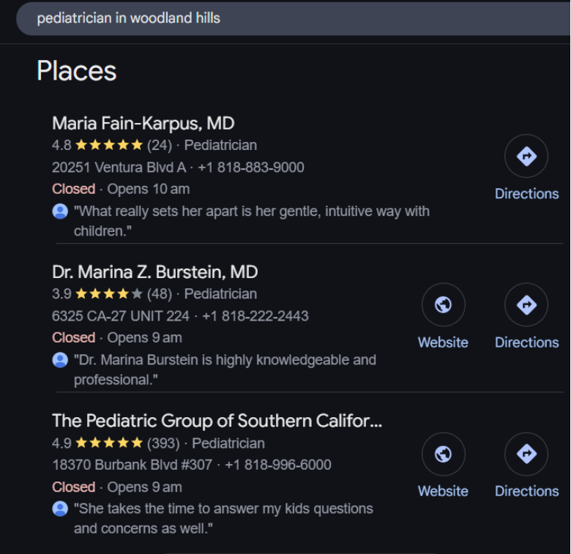This screenshot has height=554, width=571.
Task: Click phone number +1 818-222-2443
Action: [255, 316]
